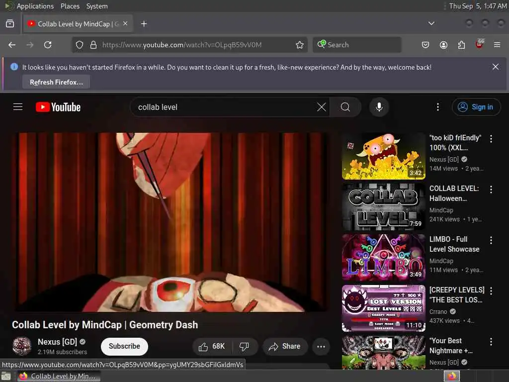
Task: Open options menu for Your Best Nightmare video
Action: click(491, 341)
